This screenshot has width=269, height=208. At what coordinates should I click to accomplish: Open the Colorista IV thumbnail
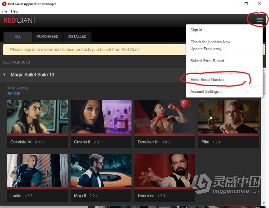pyautogui.click(x=37, y=117)
